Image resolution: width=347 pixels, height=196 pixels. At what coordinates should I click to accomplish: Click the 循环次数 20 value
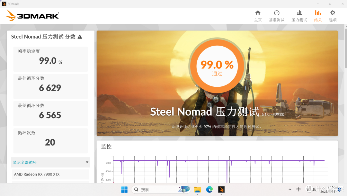point(50,142)
